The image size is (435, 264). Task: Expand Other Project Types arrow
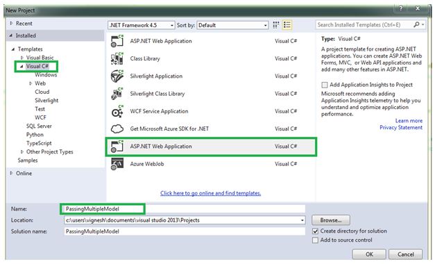click(x=22, y=151)
